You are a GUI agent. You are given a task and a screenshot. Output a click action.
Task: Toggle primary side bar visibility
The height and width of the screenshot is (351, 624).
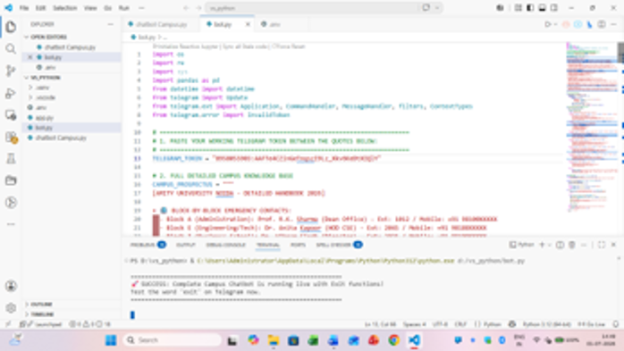[530, 7]
